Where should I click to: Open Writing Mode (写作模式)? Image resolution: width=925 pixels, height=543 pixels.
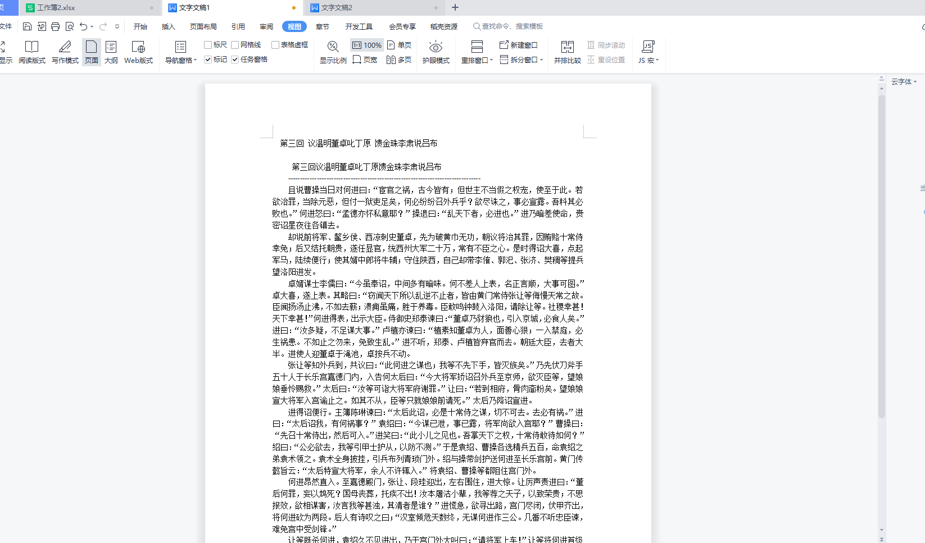(x=65, y=52)
